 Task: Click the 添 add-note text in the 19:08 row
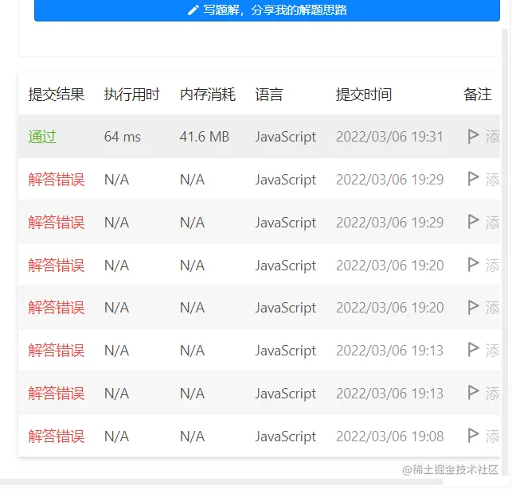pyautogui.click(x=493, y=437)
